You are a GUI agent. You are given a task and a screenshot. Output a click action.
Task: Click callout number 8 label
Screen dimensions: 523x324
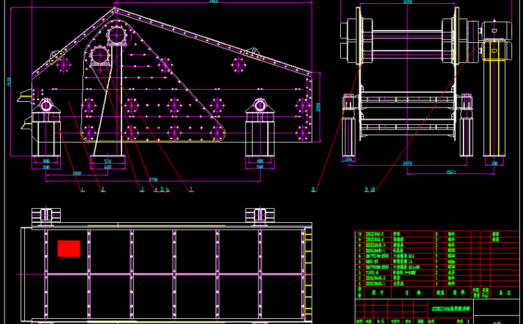313,190
